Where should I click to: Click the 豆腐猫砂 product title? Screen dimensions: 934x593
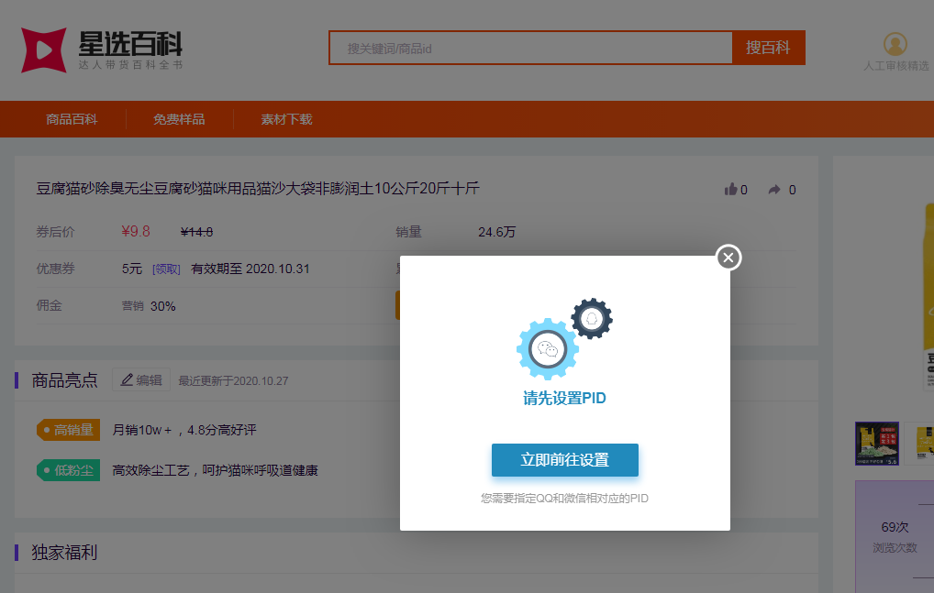pos(258,189)
